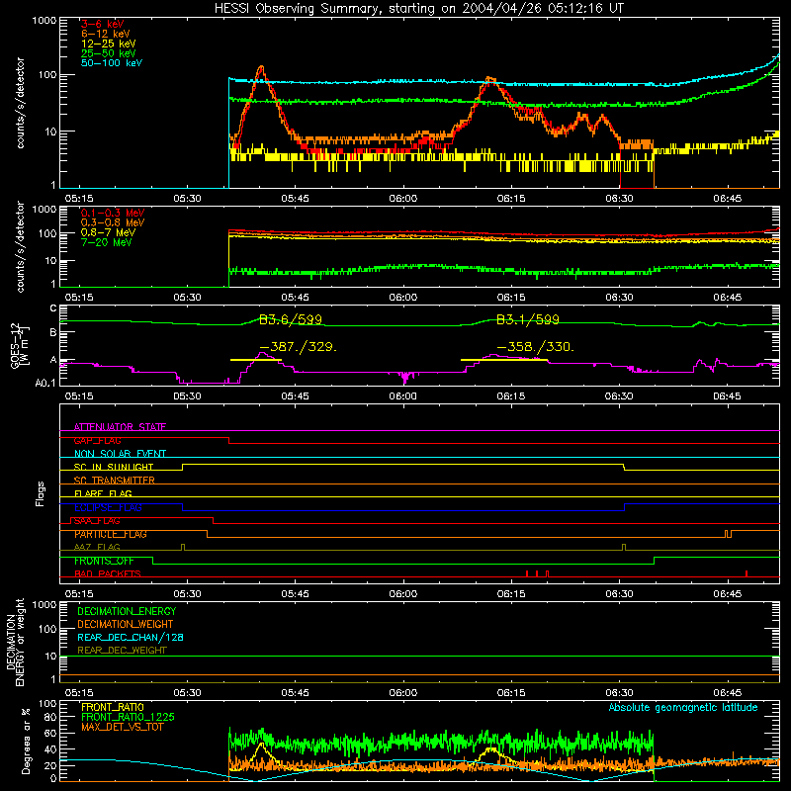Select the NON_SOLAR_EVENT flag label
Screen dimensions: 791x791
pyautogui.click(x=120, y=454)
